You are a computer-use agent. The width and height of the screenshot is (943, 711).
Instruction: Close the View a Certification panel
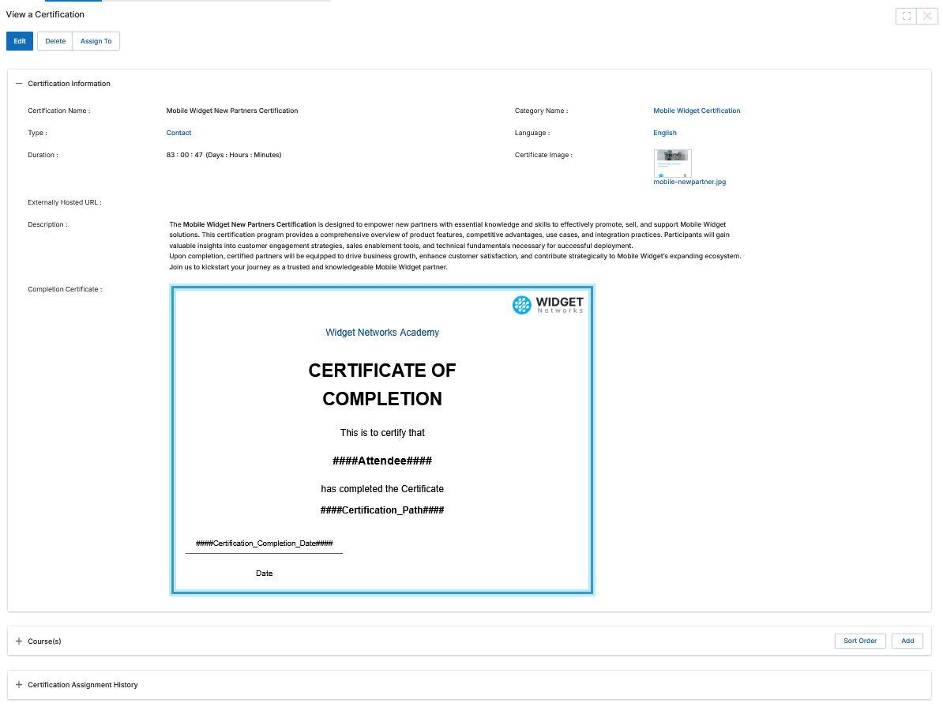(x=927, y=17)
